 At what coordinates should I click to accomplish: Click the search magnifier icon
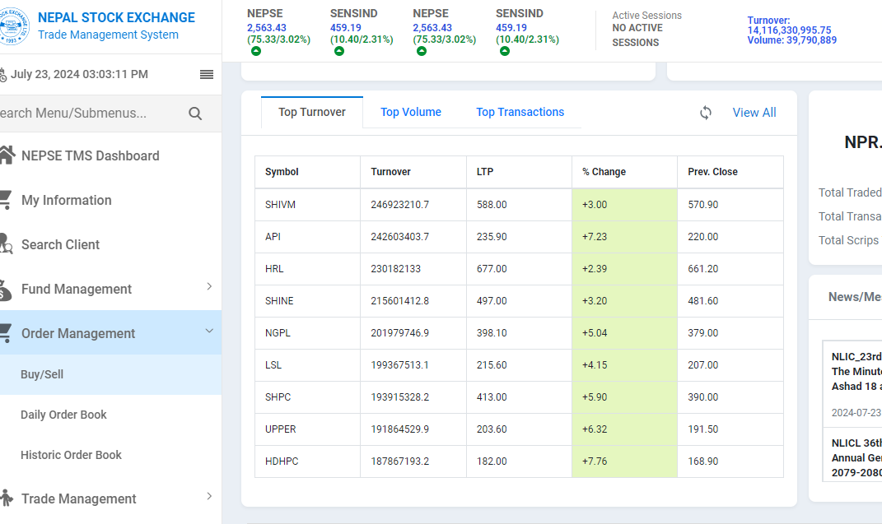point(195,114)
